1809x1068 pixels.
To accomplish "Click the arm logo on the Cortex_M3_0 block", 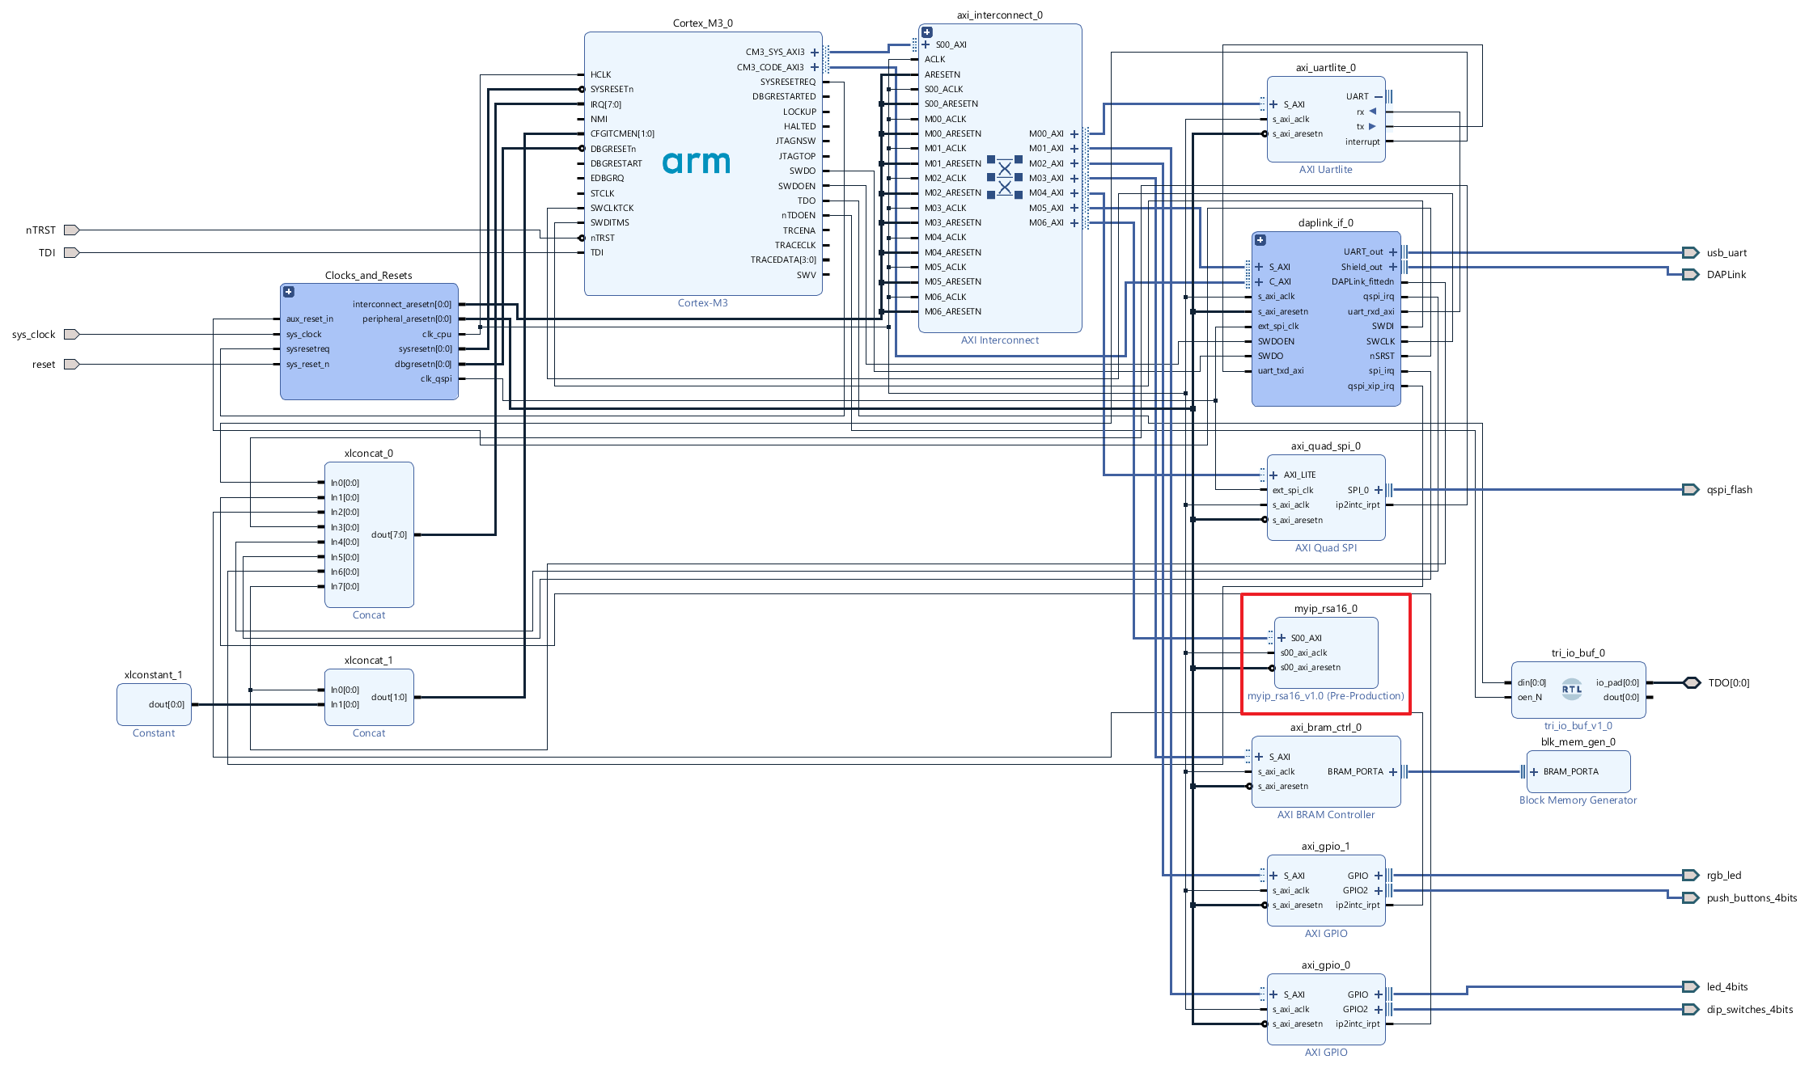I will [x=697, y=162].
